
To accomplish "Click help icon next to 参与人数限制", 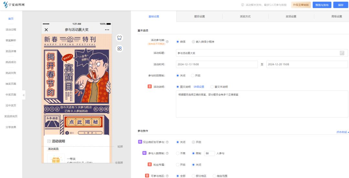I will click(x=167, y=153).
